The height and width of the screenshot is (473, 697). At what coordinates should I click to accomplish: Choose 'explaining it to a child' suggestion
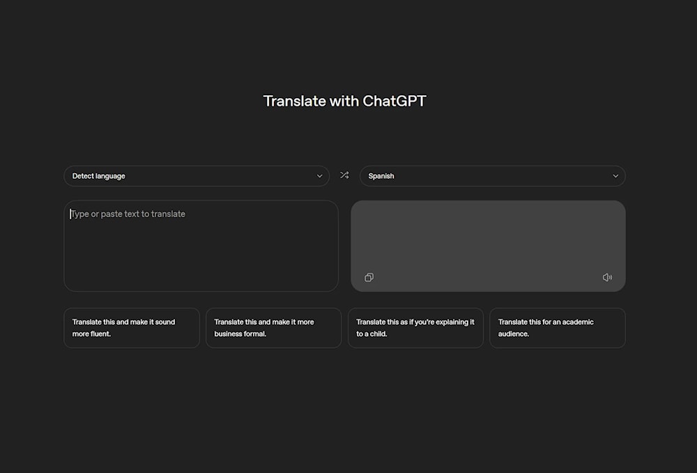click(x=415, y=328)
